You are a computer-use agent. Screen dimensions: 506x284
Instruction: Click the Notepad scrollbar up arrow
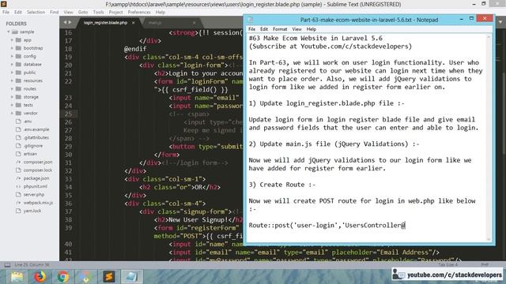coord(489,37)
